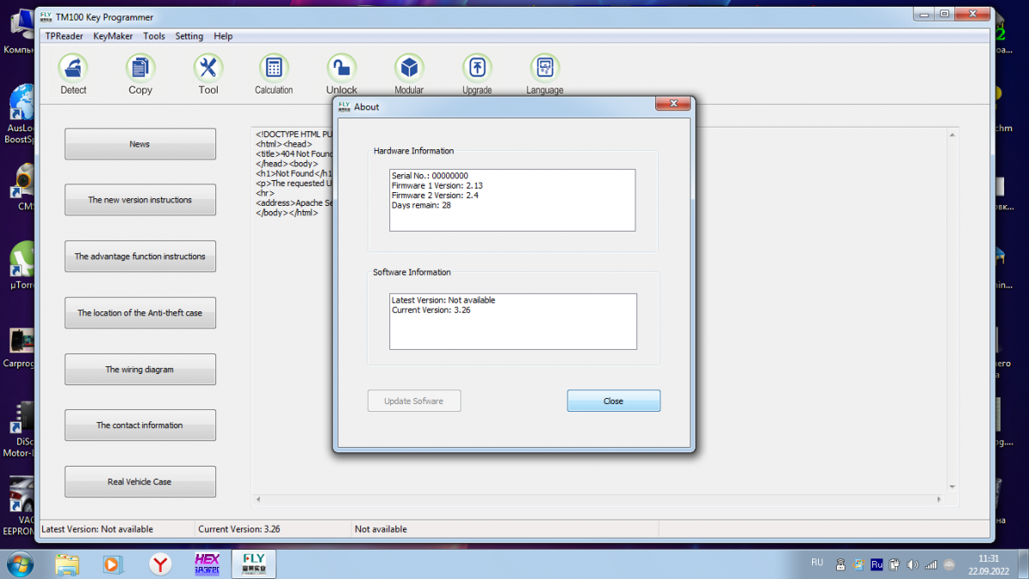Click the Detect toolbar icon
Image resolution: width=1029 pixels, height=579 pixels.
point(73,69)
